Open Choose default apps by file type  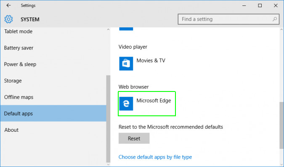pos(155,157)
